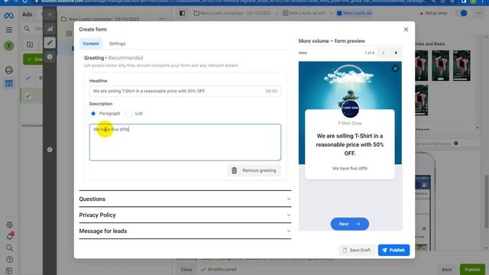Click the magnifier icon in bottom sidebar

point(10,247)
